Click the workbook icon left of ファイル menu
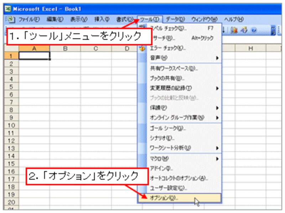The width and height of the screenshot is (285, 213). pyautogui.click(x=11, y=19)
